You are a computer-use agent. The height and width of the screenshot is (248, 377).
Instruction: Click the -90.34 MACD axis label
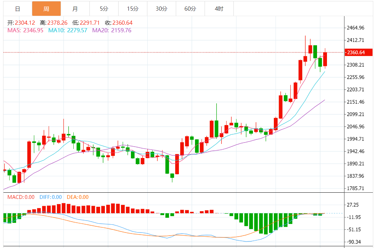click(x=354, y=242)
